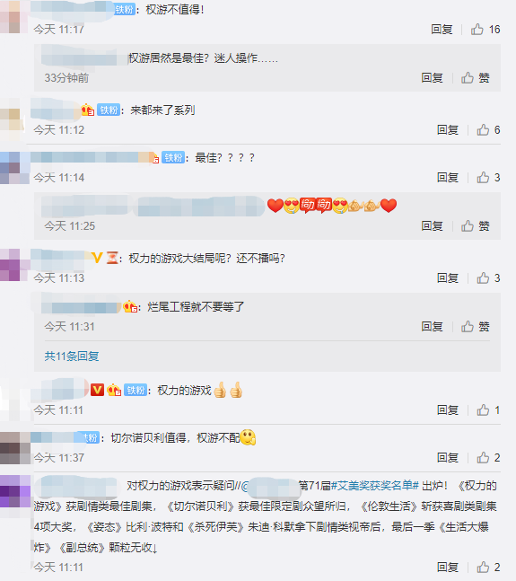
Task: Like the '权力的游戏大结局呢' comment
Action: coord(488,277)
